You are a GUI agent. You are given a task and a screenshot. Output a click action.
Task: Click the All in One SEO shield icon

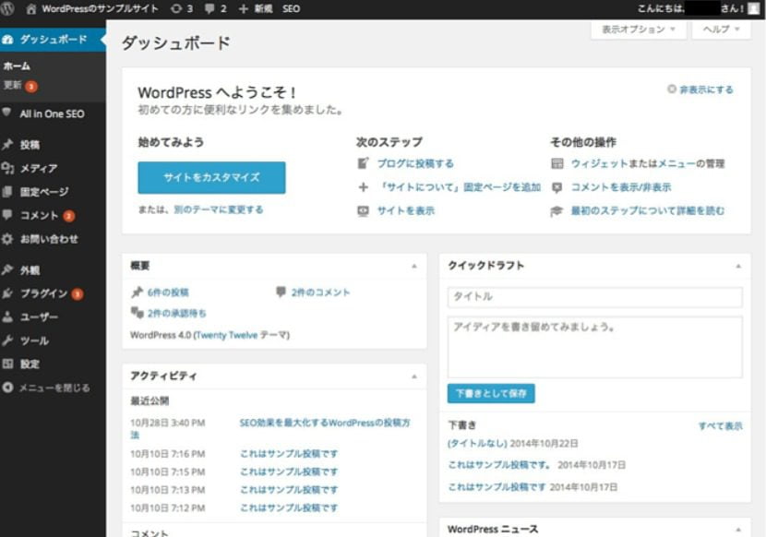click(x=6, y=113)
